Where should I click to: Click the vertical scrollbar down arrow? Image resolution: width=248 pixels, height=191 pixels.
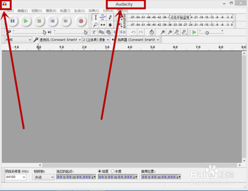pos(244,161)
